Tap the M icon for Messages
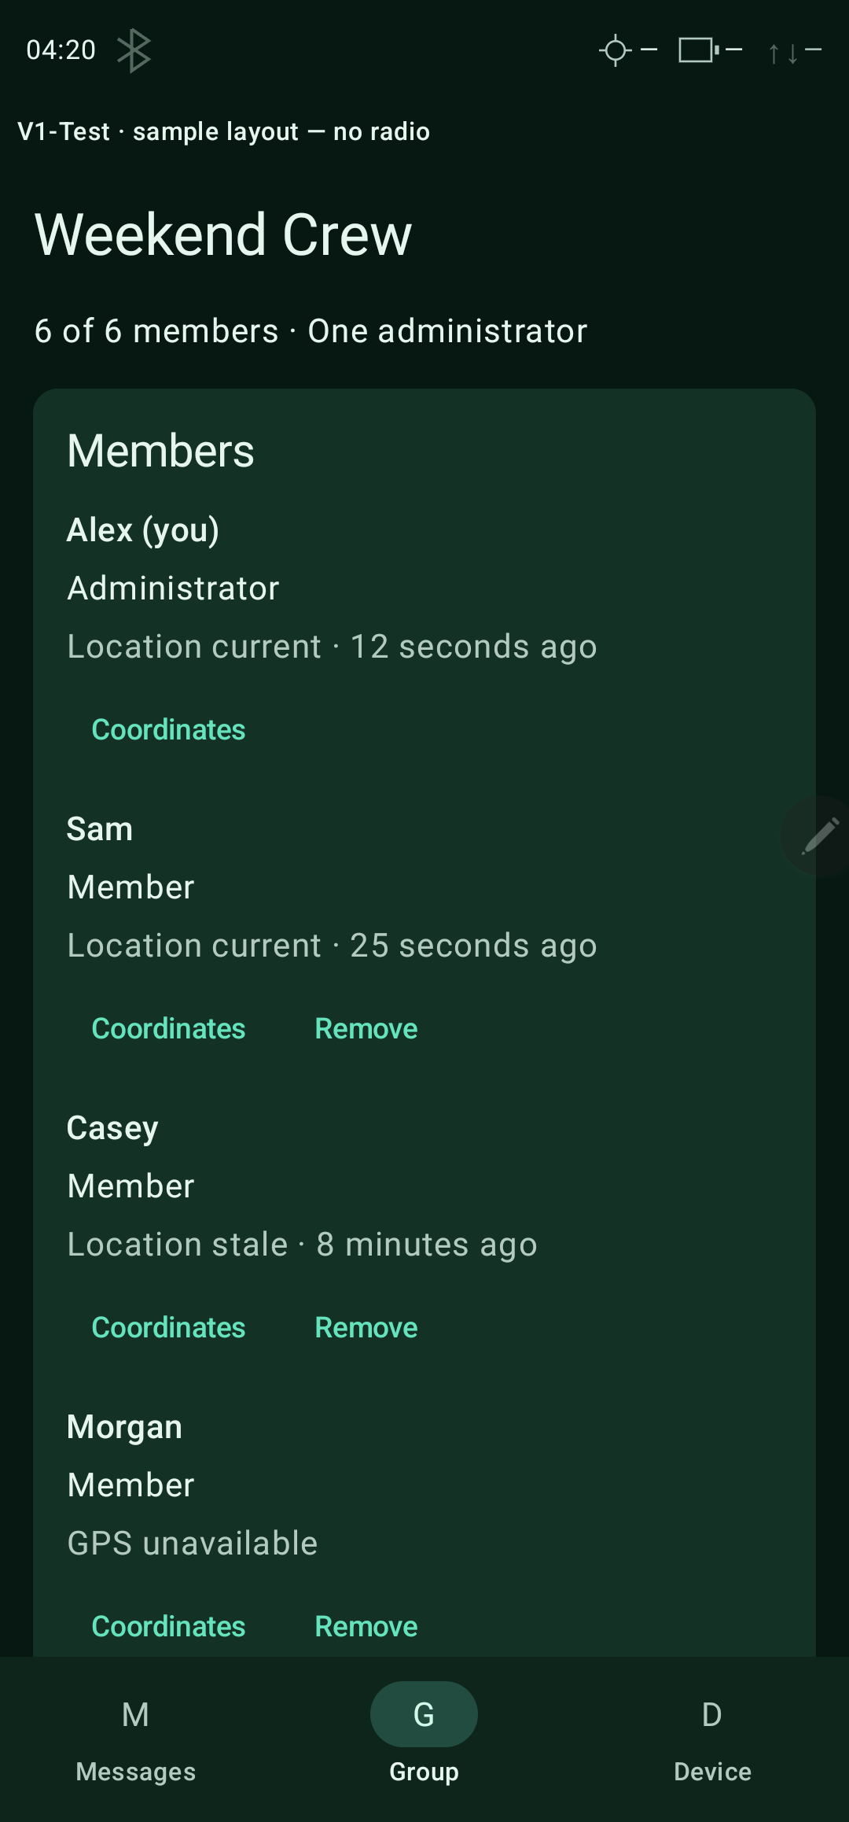 (x=135, y=1714)
